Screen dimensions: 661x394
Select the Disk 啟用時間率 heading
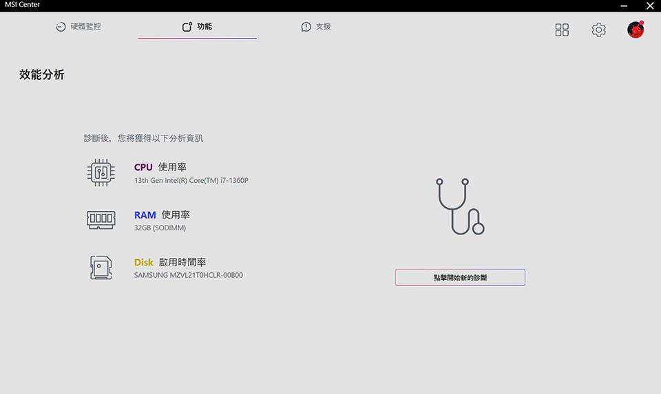pos(170,262)
